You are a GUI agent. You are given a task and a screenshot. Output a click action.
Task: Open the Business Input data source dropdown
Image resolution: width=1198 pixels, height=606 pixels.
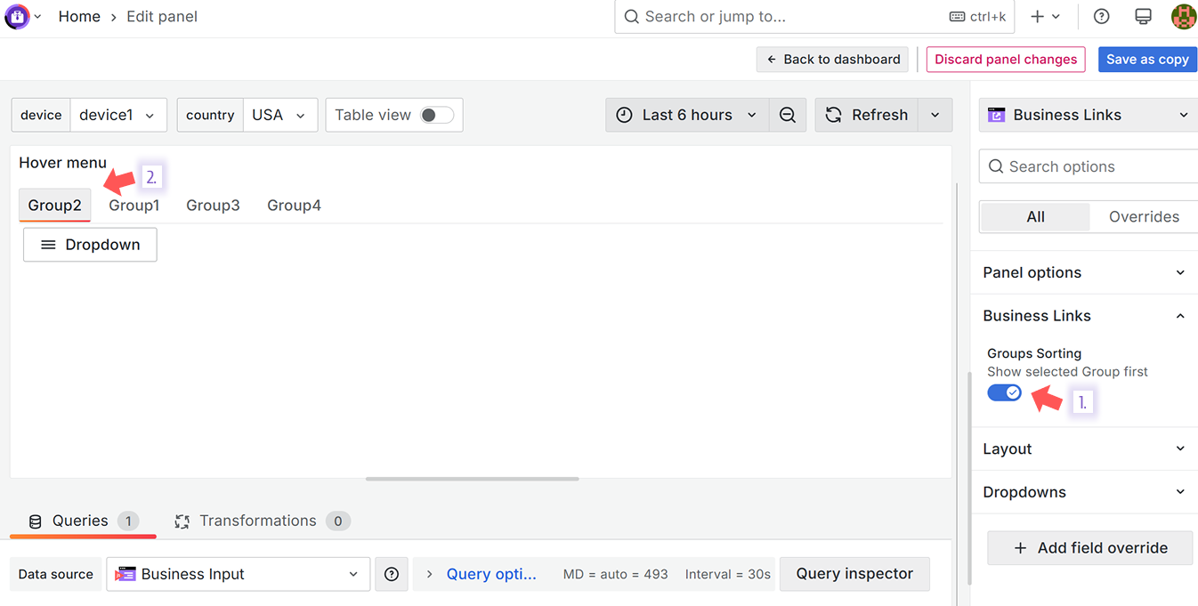point(238,574)
